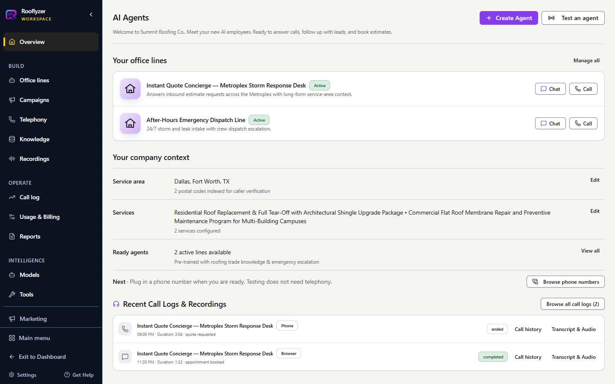Viewport: 615px width, 384px height.
Task: Click chat icon of 11:30 PM call
Action: click(x=125, y=357)
